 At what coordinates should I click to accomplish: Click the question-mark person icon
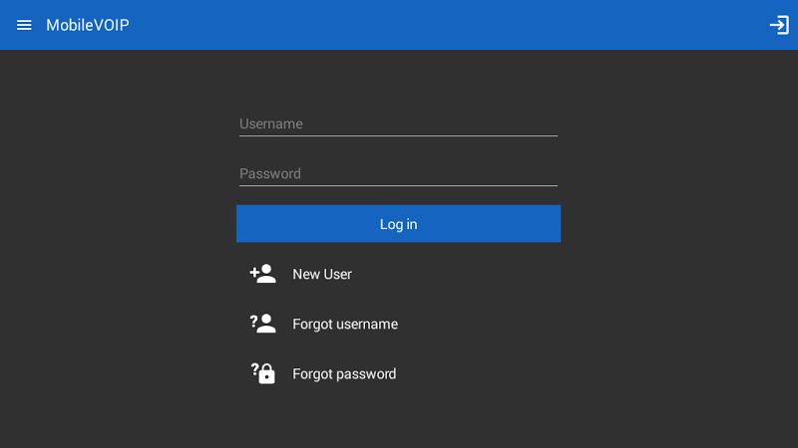coord(262,324)
